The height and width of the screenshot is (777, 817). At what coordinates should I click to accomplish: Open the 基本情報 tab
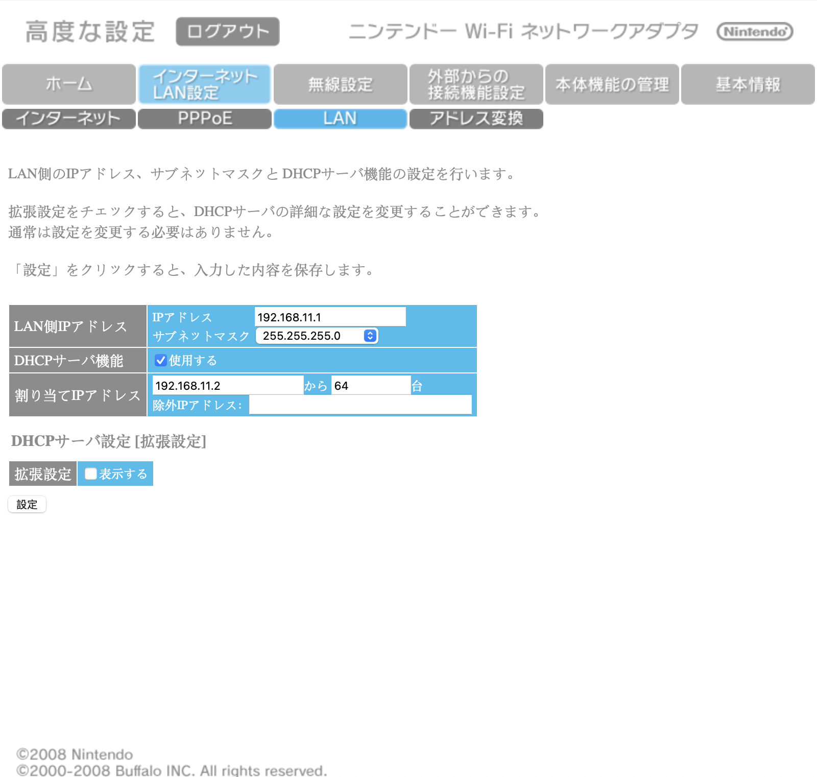(x=748, y=84)
